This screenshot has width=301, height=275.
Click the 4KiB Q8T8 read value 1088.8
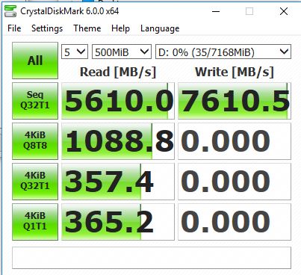[118, 141]
